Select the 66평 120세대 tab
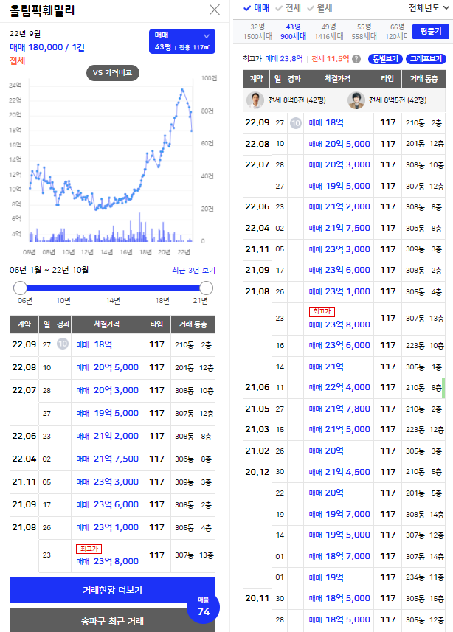Viewport: 453px width, 632px height. click(x=396, y=32)
